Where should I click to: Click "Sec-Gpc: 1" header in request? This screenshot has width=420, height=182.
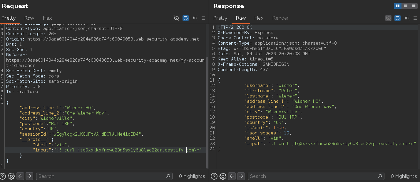point(19,50)
